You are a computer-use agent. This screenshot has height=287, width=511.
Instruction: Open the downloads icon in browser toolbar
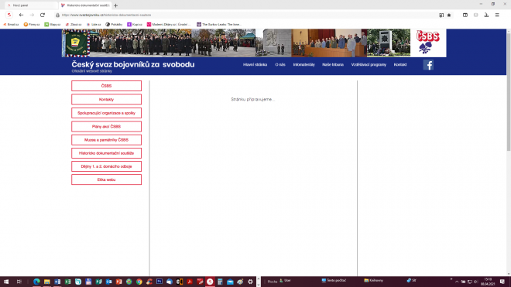486,15
